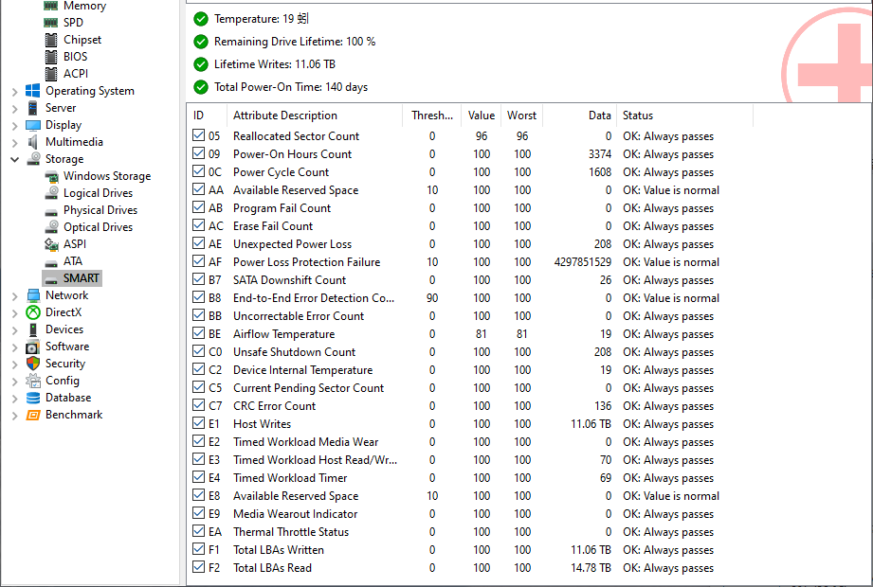
Task: Click 'Lifetime Writes: 11.06 TB' text
Action: pos(275,64)
